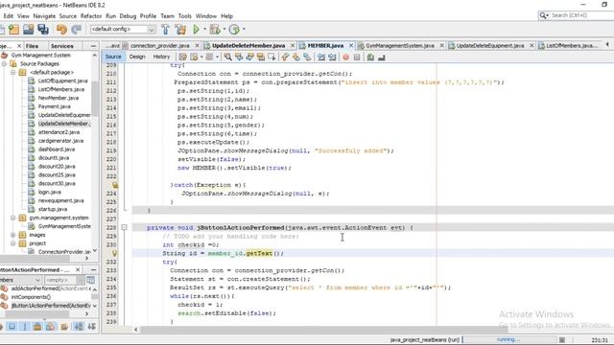
Task: Click Toggle Highlight Search editor icon
Action: (260, 57)
